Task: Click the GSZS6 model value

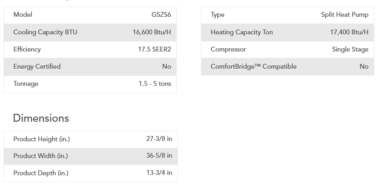Action: pos(161,15)
